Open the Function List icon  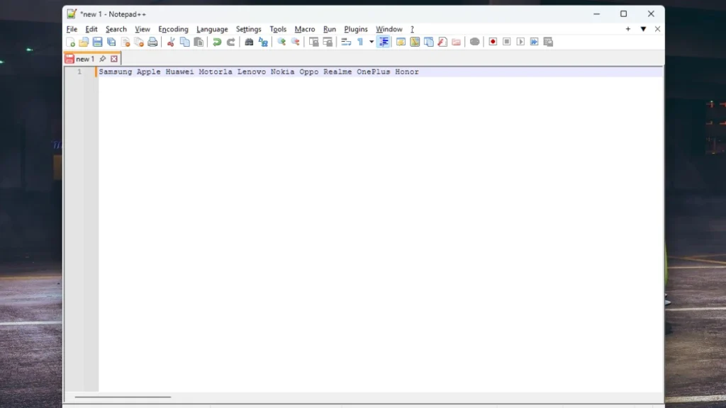(442, 42)
